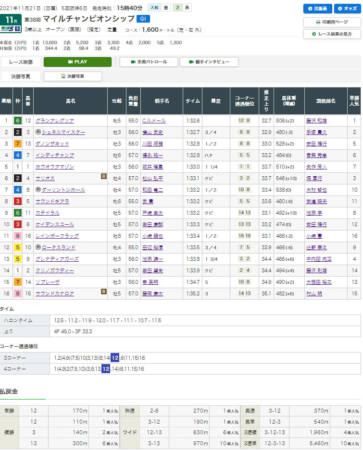Viewport: 363px width, 450px height.
Task: Open the 全周パトロール video
Action: click(149, 62)
